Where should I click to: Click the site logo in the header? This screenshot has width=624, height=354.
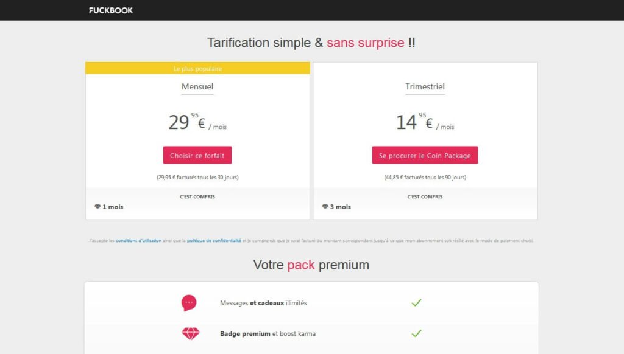pos(111,10)
